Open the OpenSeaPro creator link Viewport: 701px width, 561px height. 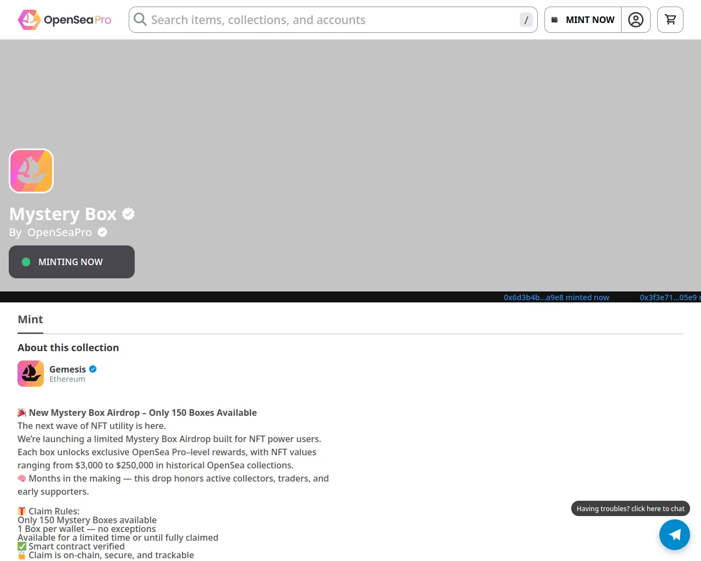60,232
